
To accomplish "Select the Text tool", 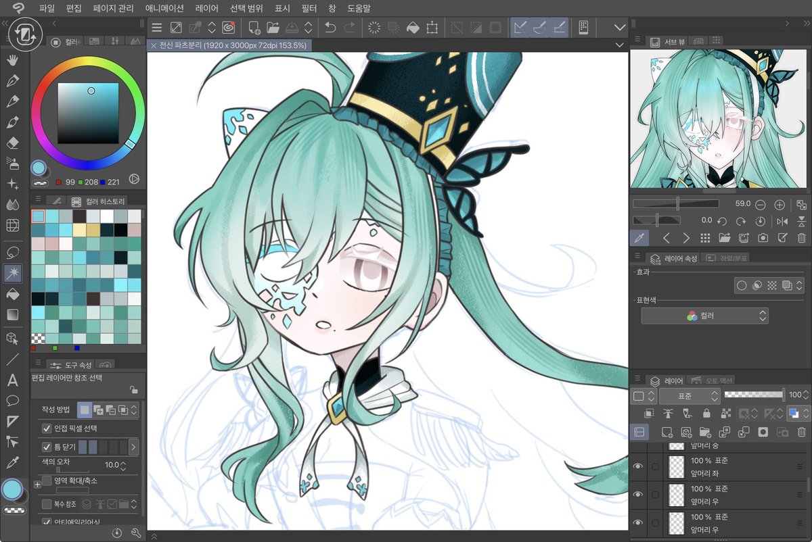I will pos(12,380).
